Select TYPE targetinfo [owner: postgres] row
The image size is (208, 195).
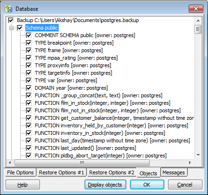click(x=73, y=73)
